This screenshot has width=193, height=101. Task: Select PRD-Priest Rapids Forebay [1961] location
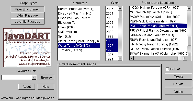tap(158, 26)
